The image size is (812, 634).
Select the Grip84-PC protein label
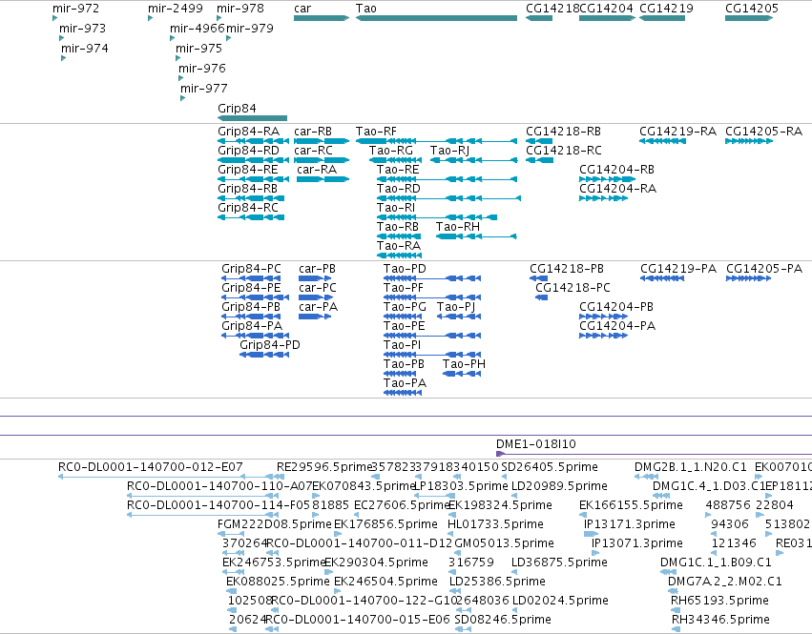[x=251, y=269]
